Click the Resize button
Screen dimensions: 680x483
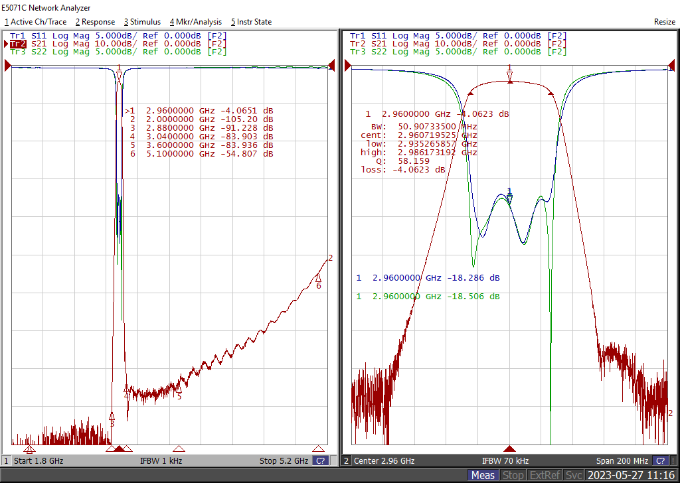click(x=664, y=22)
